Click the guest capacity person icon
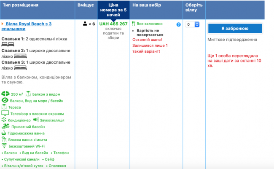 coord(85,24)
